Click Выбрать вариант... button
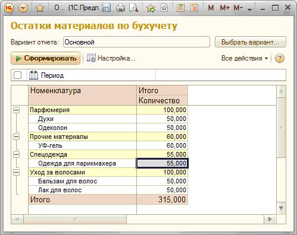Screen dimensions: 297x235 [x=251, y=42]
